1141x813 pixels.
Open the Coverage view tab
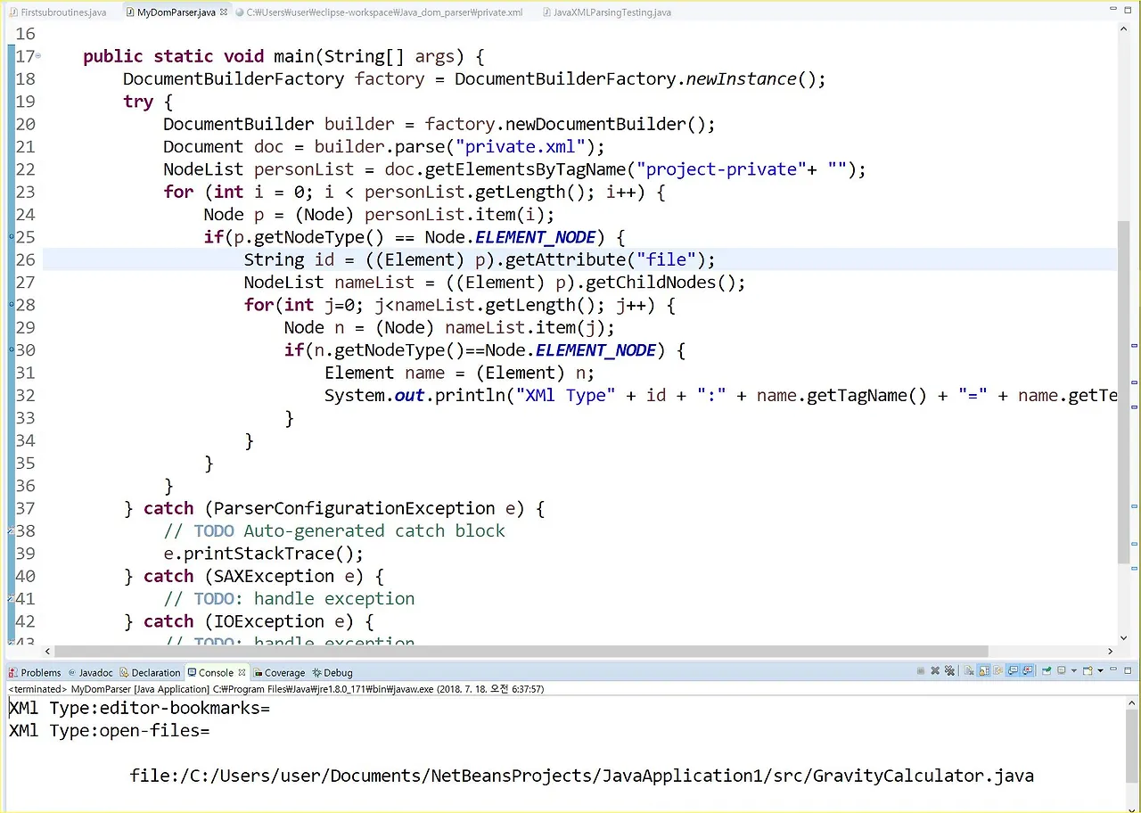(279, 672)
